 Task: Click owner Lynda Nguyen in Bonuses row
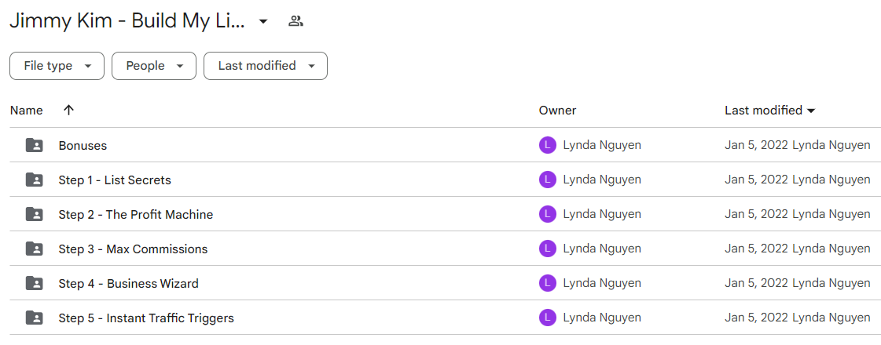[602, 146]
